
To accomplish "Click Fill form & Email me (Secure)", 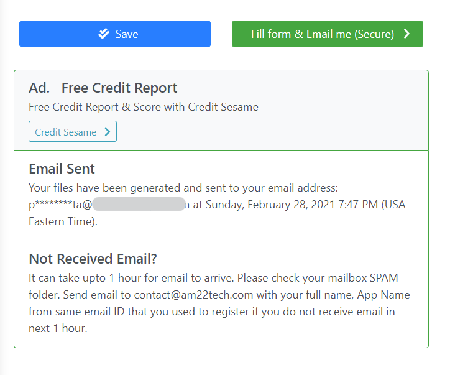I will [x=328, y=34].
